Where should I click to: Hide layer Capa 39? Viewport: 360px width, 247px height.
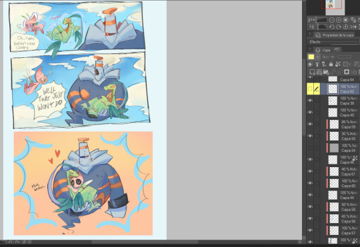(x=310, y=101)
